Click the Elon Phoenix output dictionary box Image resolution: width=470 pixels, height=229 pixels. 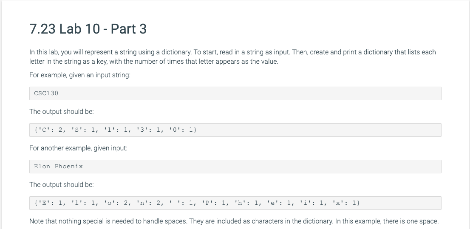[x=235, y=203]
